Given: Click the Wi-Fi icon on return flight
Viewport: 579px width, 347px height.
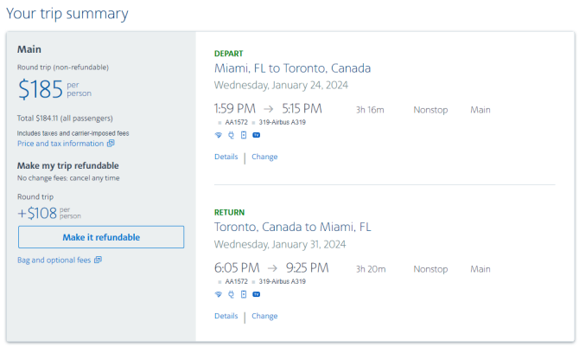Looking at the screenshot, I should point(219,294).
